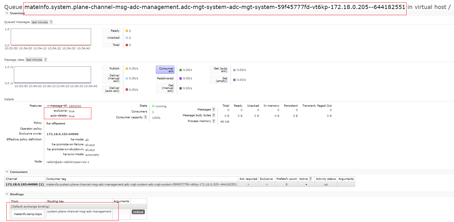
Task: Click the Redelivered purple color swatch
Action: tap(181, 78)
